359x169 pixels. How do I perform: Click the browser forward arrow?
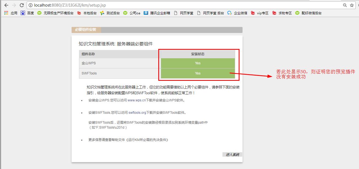(14, 5)
